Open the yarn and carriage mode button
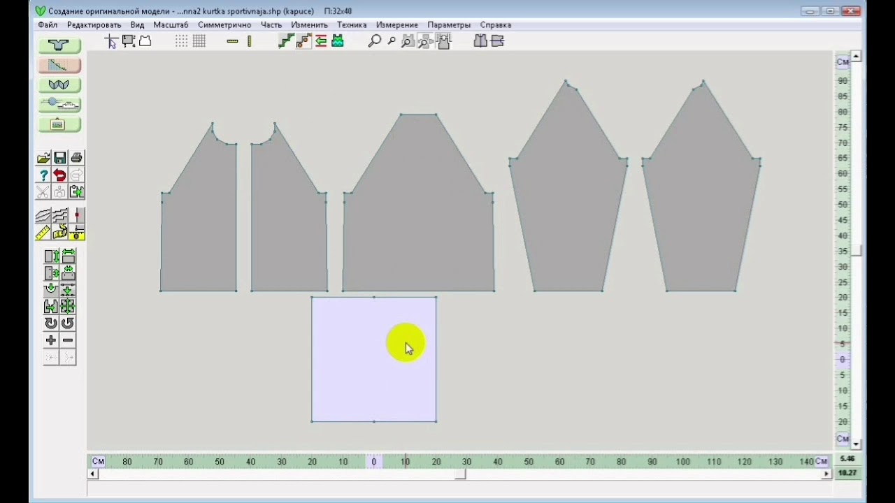 [59, 104]
